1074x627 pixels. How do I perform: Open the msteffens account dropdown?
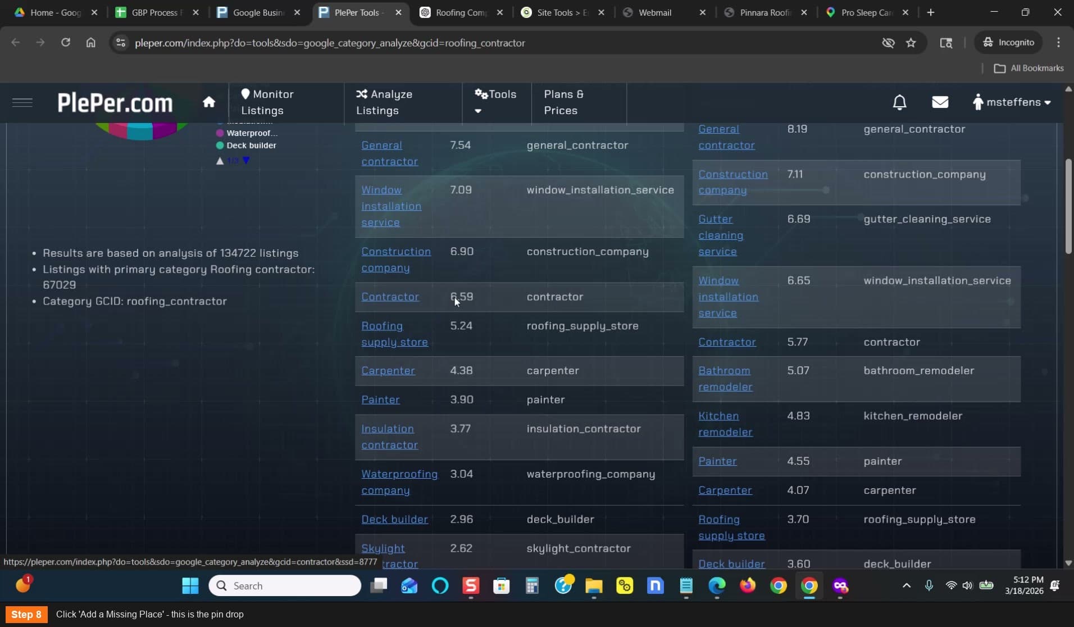[x=1012, y=102]
